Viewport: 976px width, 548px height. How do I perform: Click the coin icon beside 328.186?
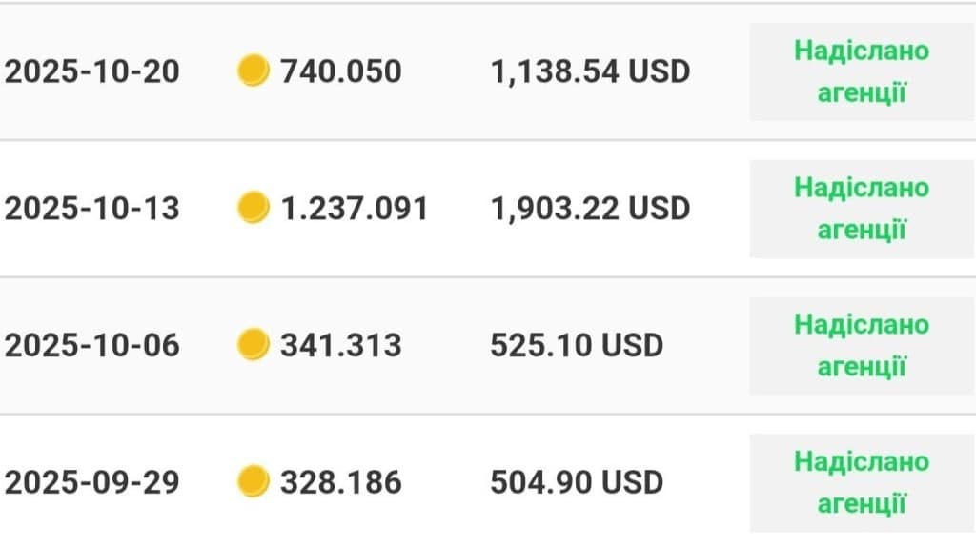click(253, 481)
